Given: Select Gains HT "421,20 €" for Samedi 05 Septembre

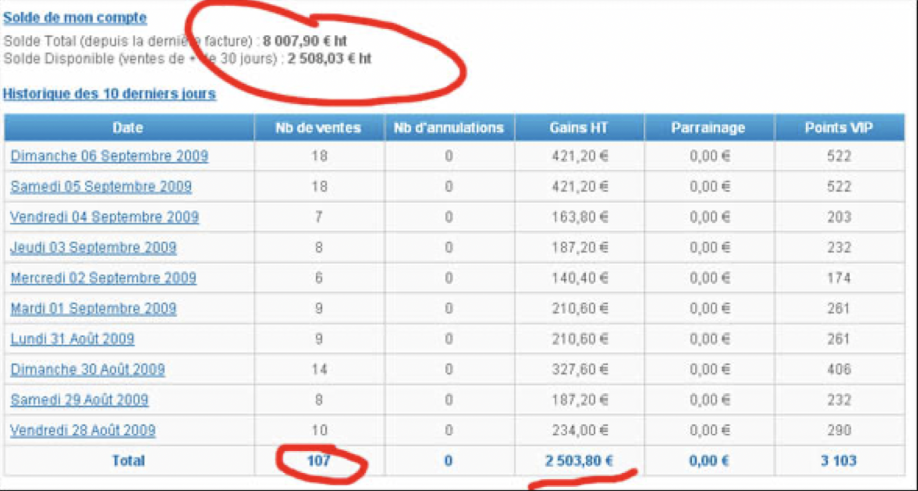Looking at the screenshot, I should [580, 187].
